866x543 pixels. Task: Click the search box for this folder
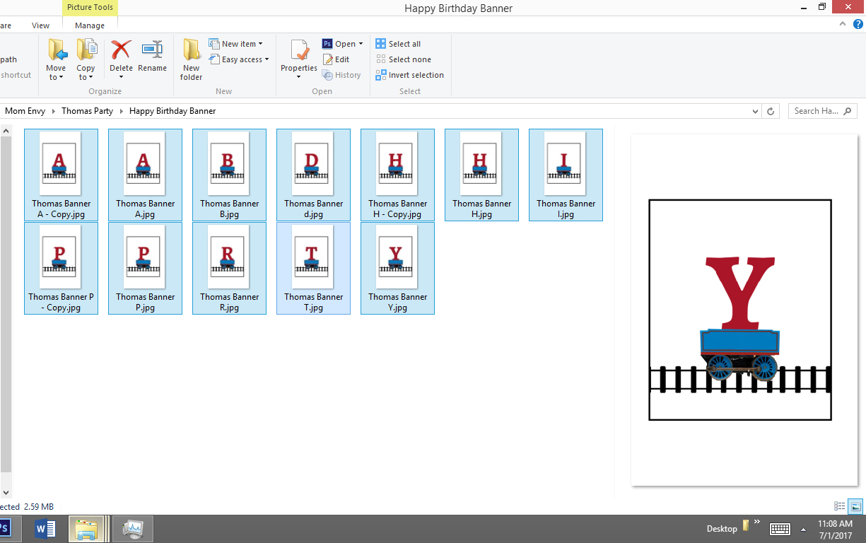[823, 111]
